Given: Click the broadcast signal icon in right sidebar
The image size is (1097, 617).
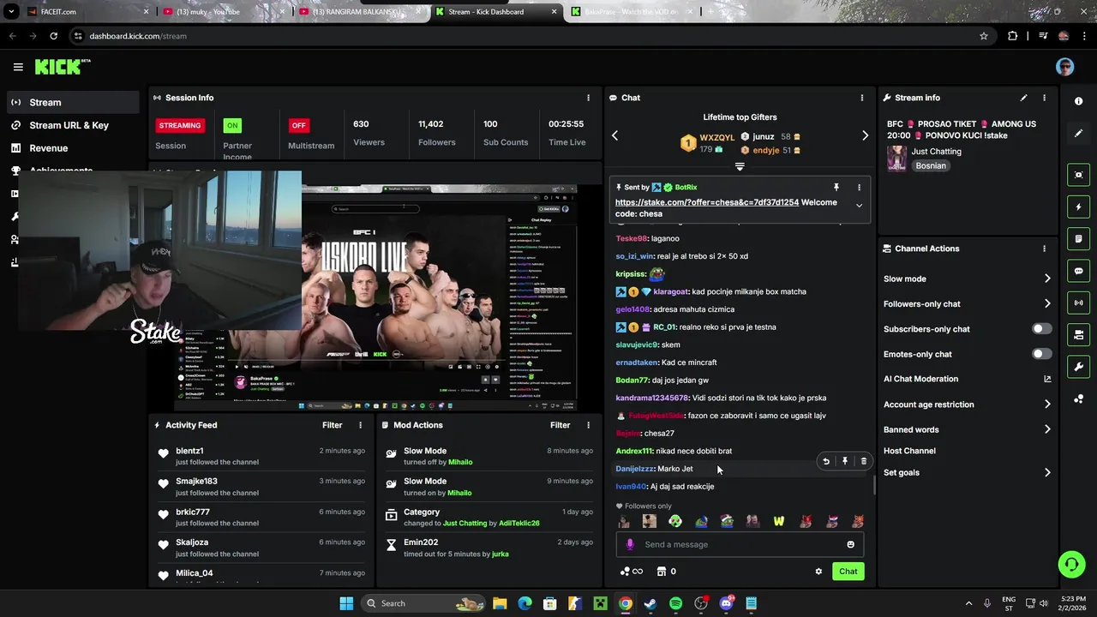Looking at the screenshot, I should tap(1078, 303).
